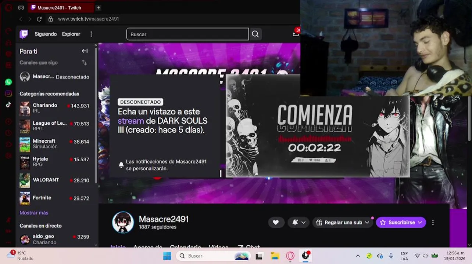Image resolution: width=472 pixels, height=264 pixels.
Task: Open WhatsApp in Opera sidebar
Action: 8,82
